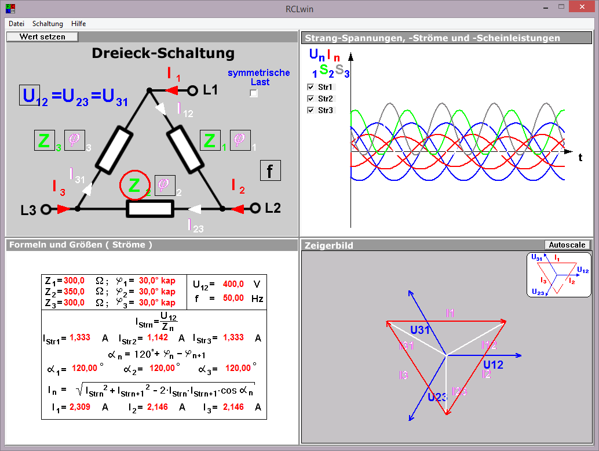Click the RCLwin title bar app icon
The height and width of the screenshot is (451, 599).
[x=10, y=9]
